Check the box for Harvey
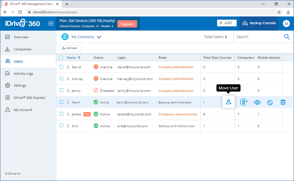Screen dimensions: 294x181 coord(61,78)
